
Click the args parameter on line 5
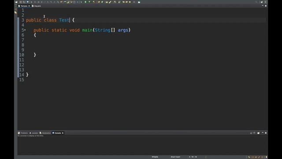(x=123, y=30)
